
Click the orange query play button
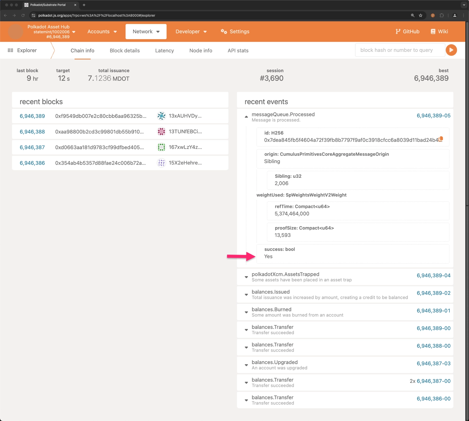coord(451,50)
